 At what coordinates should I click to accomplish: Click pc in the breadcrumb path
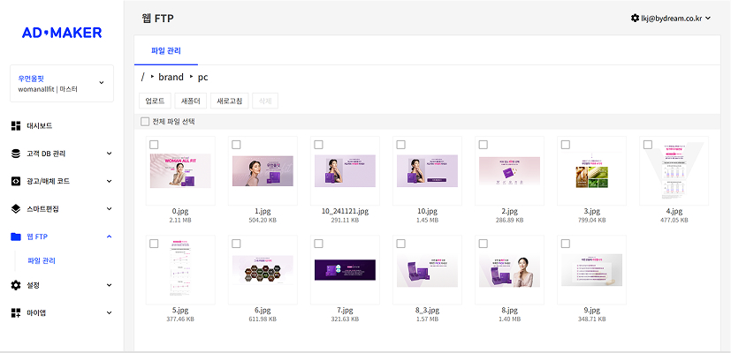(x=202, y=78)
